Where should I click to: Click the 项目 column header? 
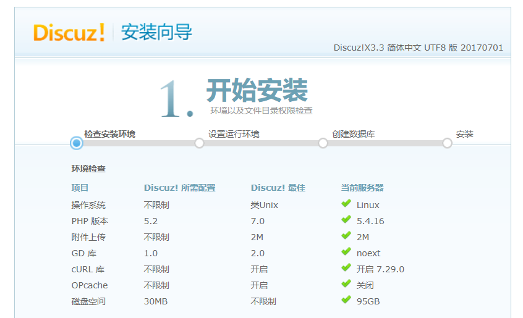click(80, 188)
